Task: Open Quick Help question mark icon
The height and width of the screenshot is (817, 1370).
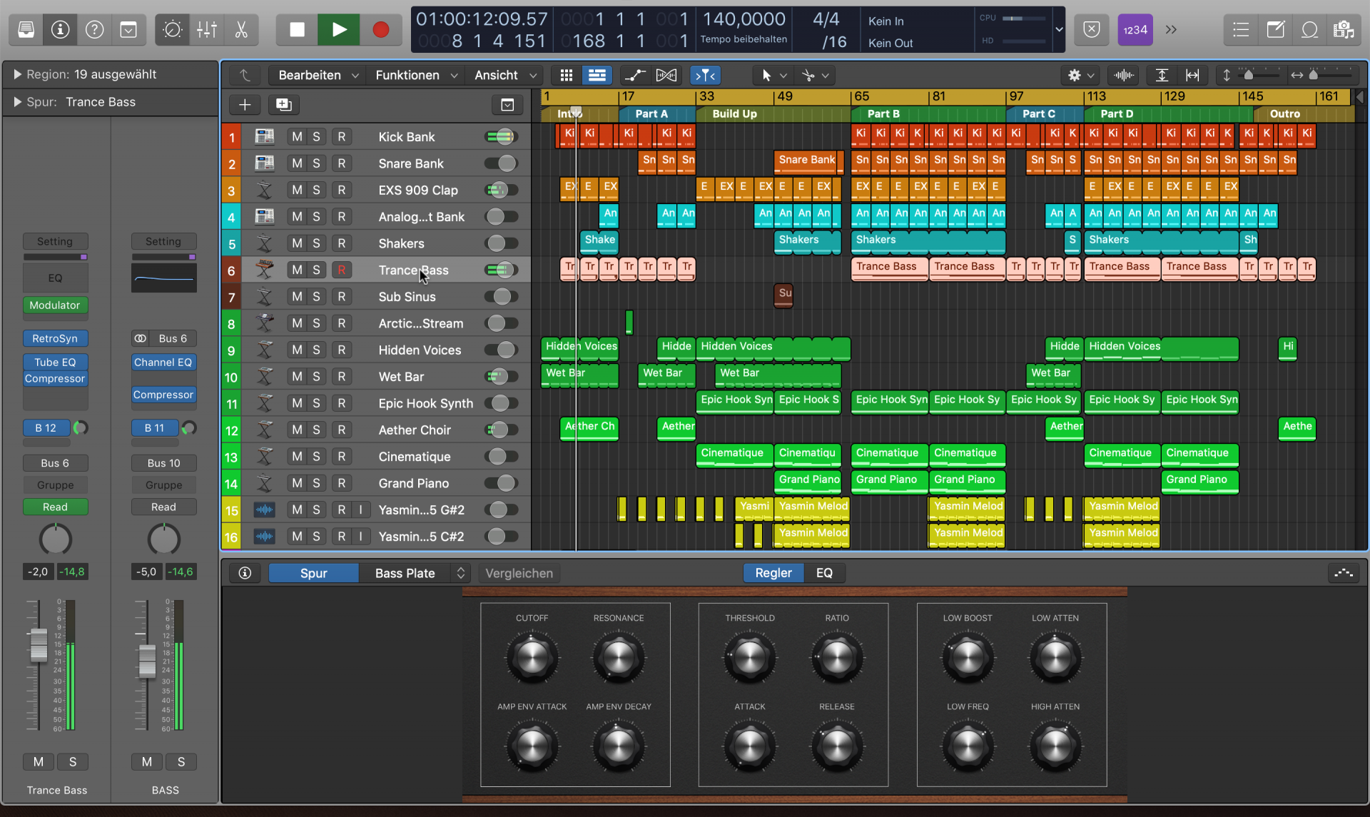Action: click(94, 29)
